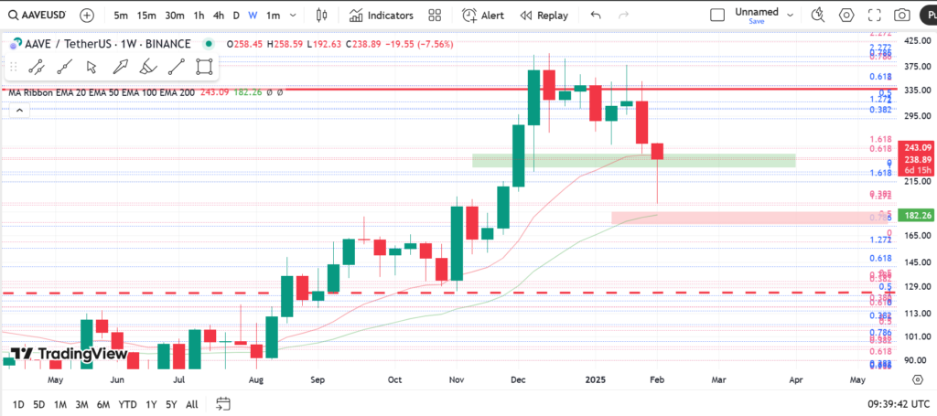Take a chart snapshot with camera icon
Viewport: 937px width, 416px height.
[x=902, y=16]
